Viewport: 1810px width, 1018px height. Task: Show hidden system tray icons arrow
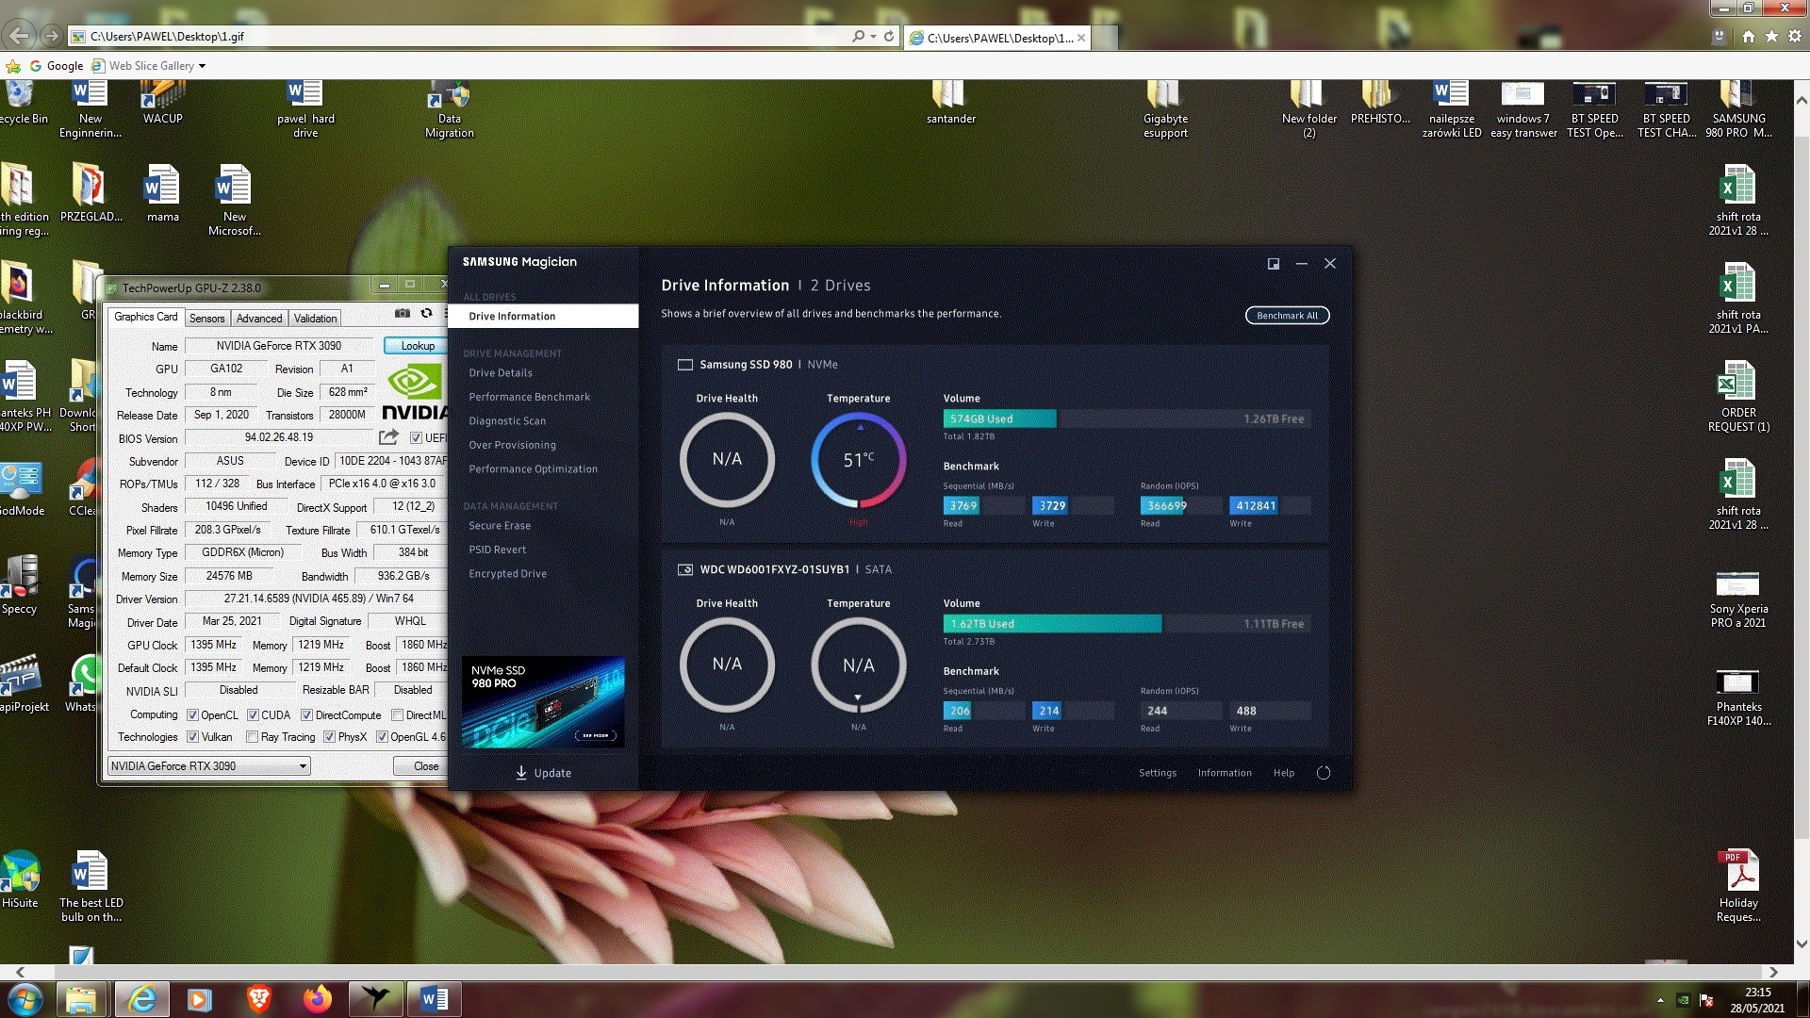[x=1660, y=999]
